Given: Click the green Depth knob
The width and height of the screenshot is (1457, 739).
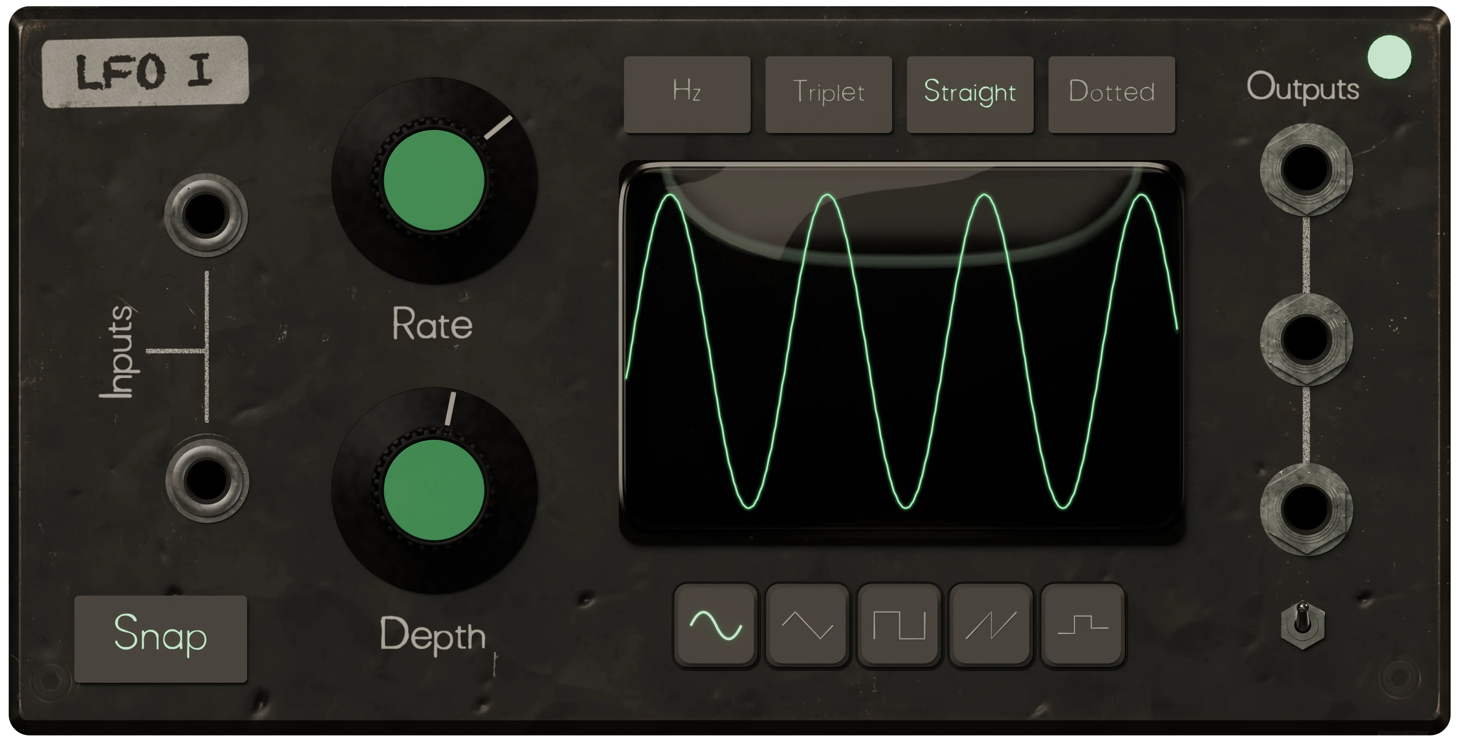Looking at the screenshot, I should point(434,490).
